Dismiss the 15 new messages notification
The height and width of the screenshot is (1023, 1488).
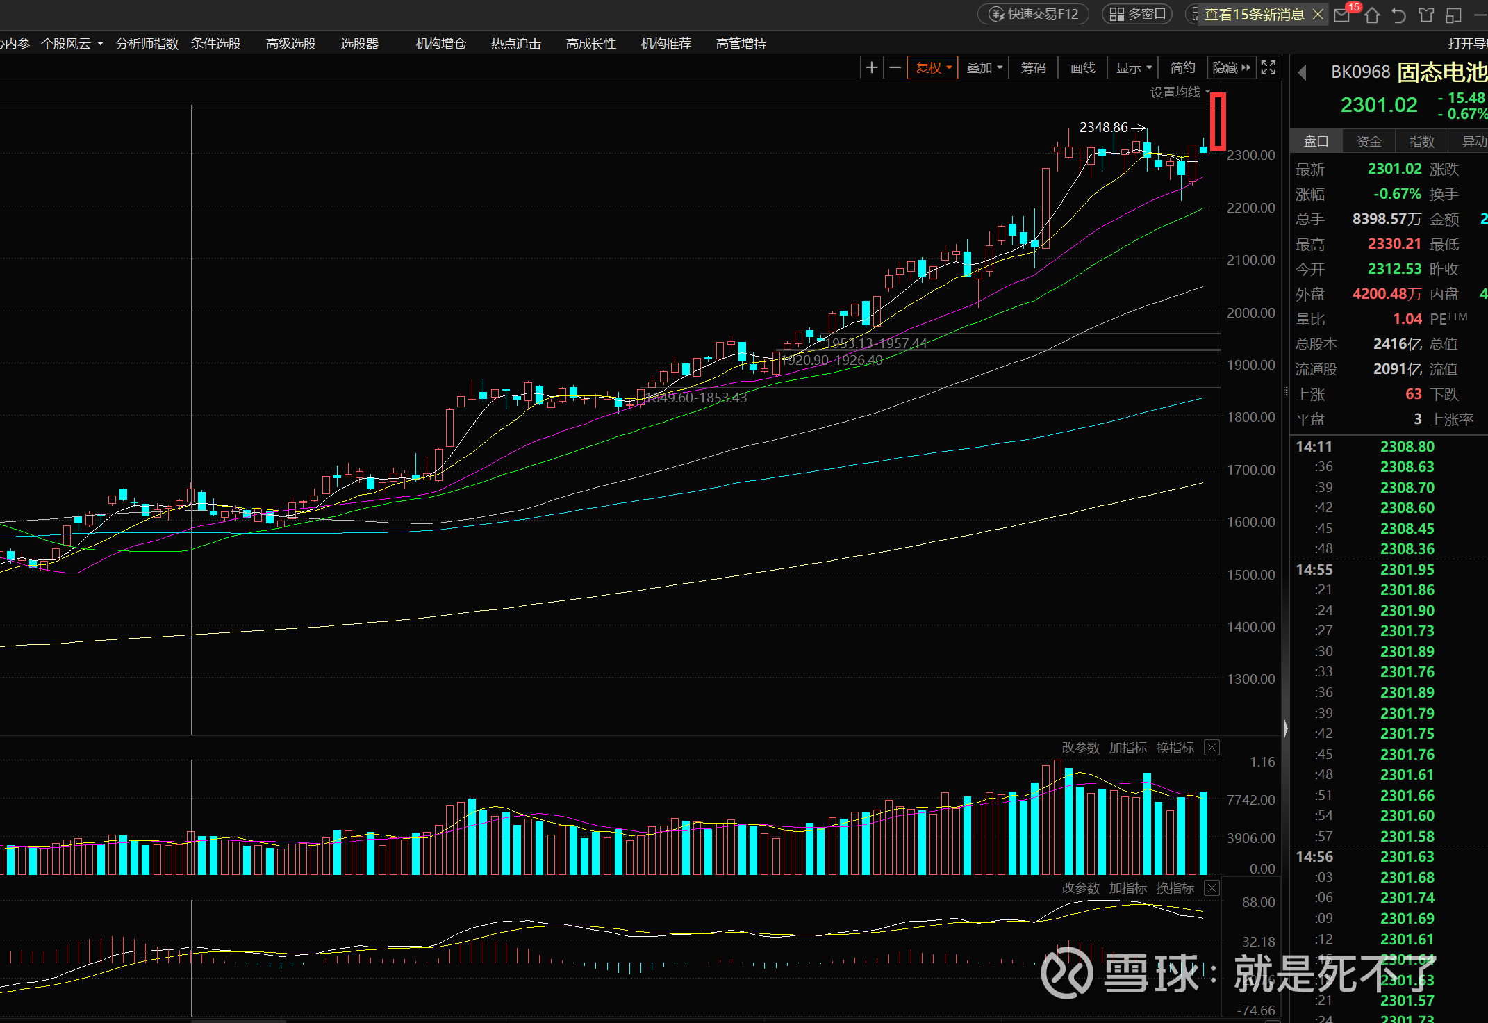tap(1318, 15)
